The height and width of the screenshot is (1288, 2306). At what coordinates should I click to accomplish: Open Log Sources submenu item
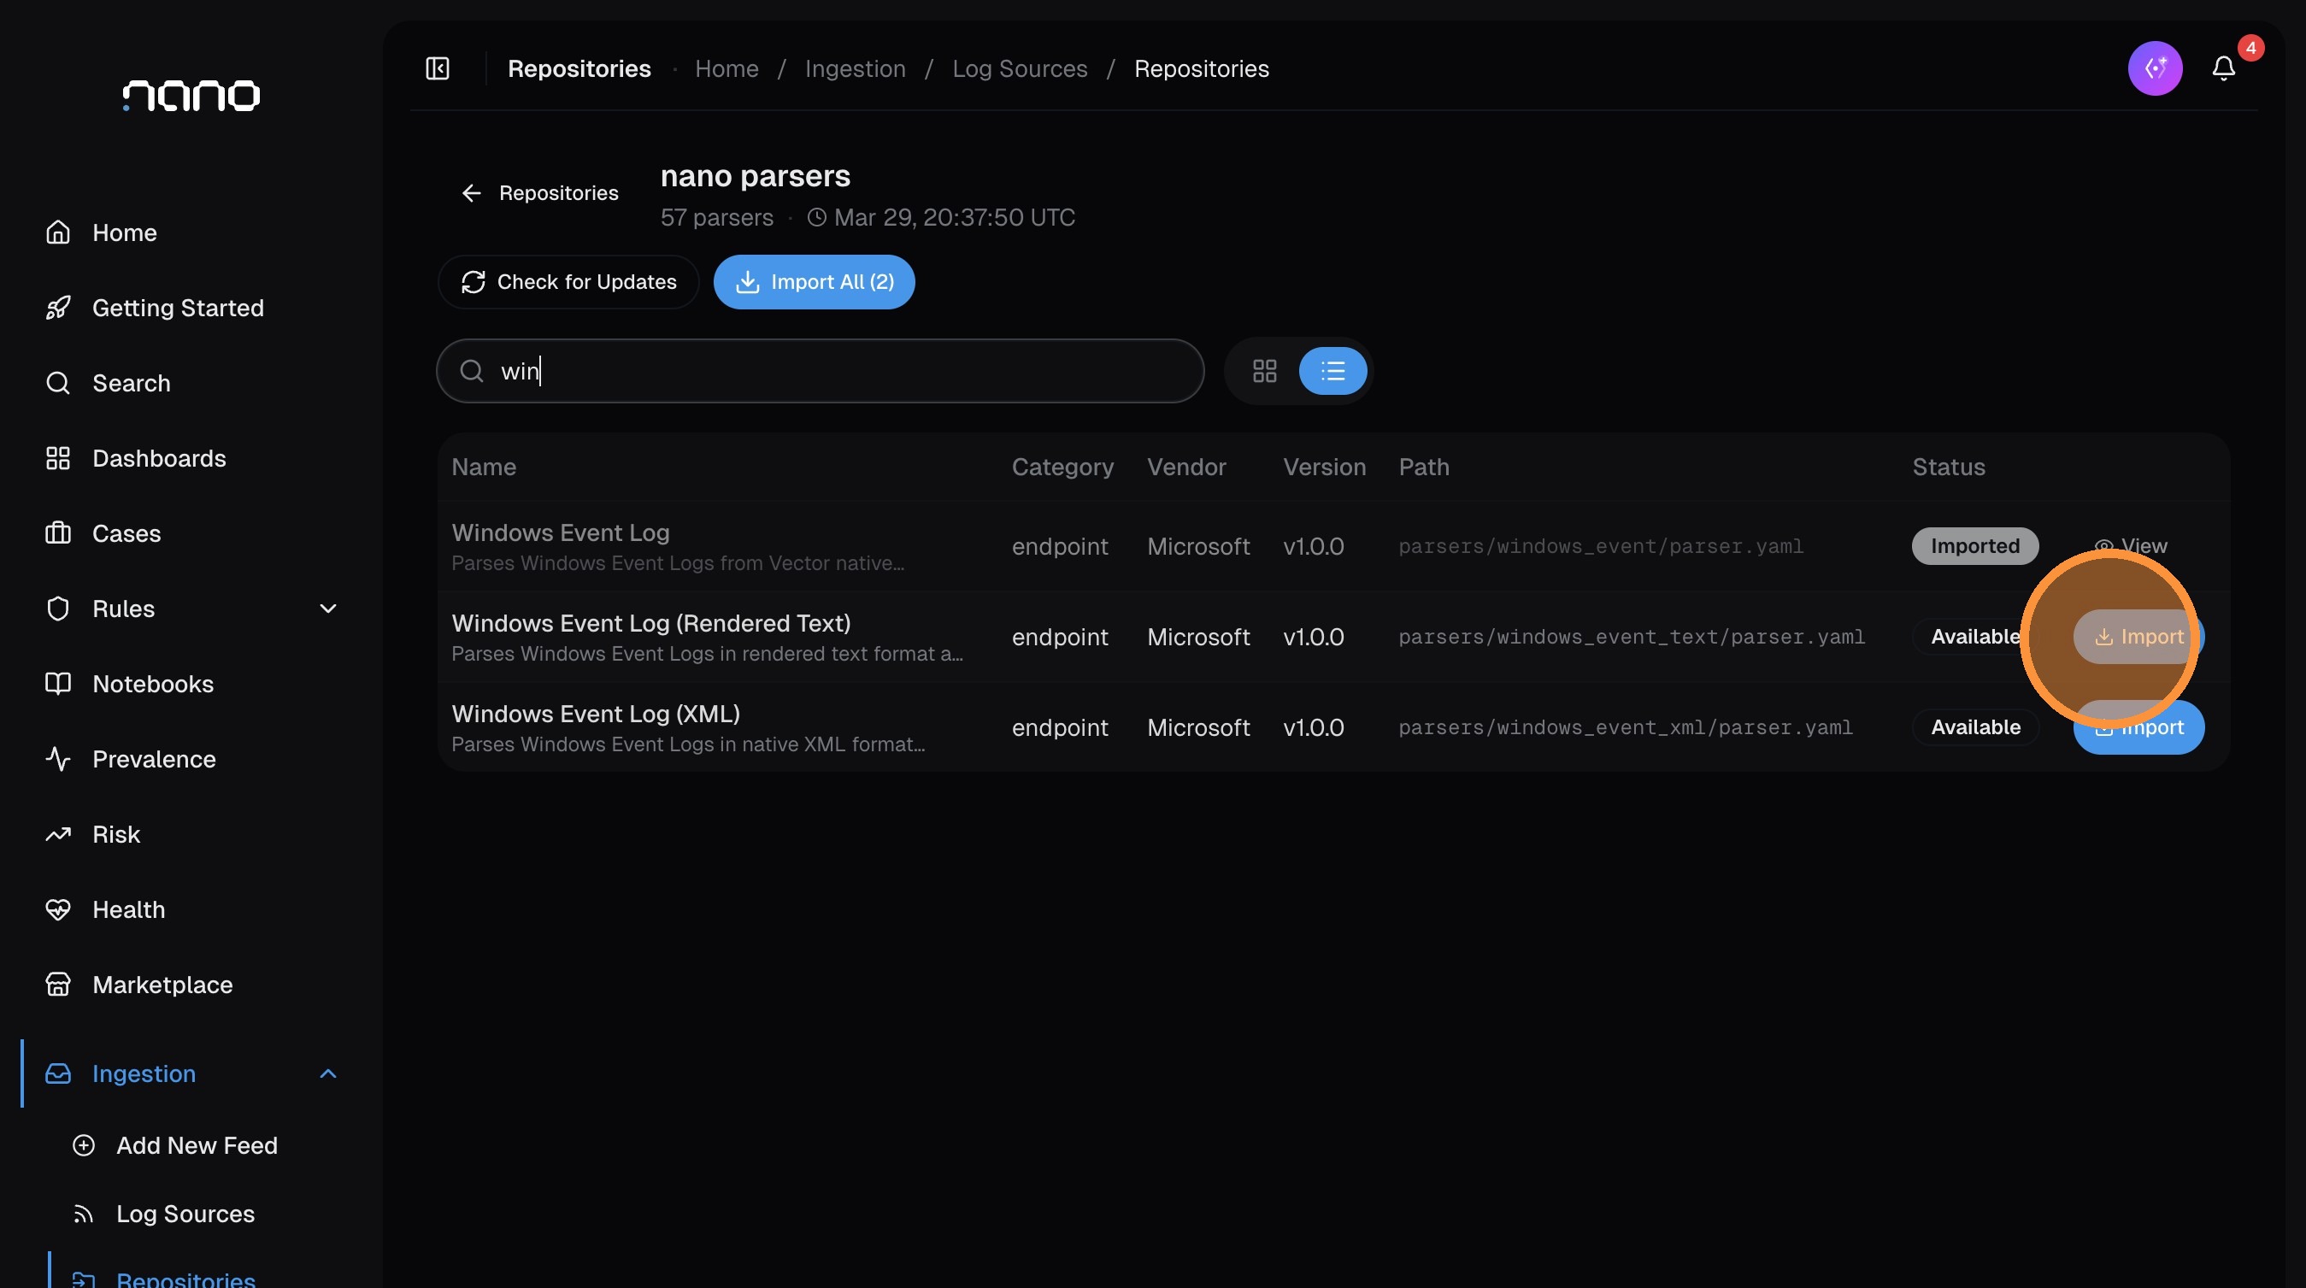point(185,1214)
